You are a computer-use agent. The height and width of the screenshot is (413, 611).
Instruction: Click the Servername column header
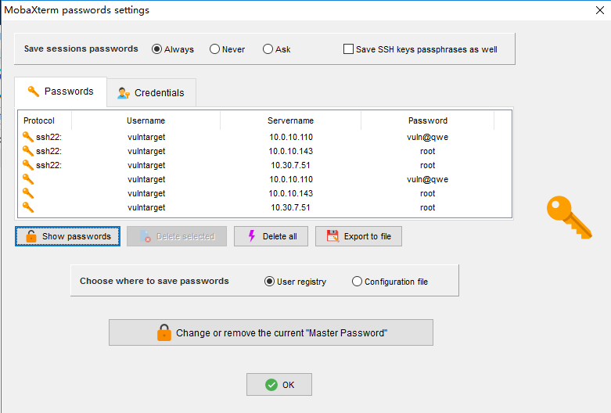tap(291, 120)
